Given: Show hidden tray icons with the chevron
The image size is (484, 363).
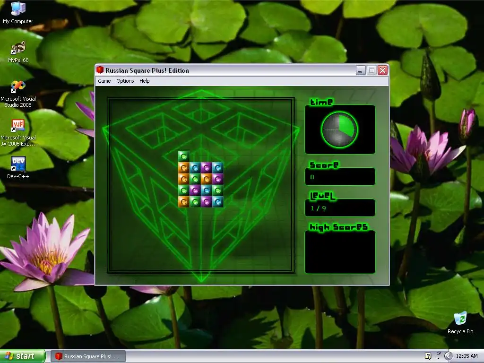Looking at the screenshot, I should click(x=448, y=356).
